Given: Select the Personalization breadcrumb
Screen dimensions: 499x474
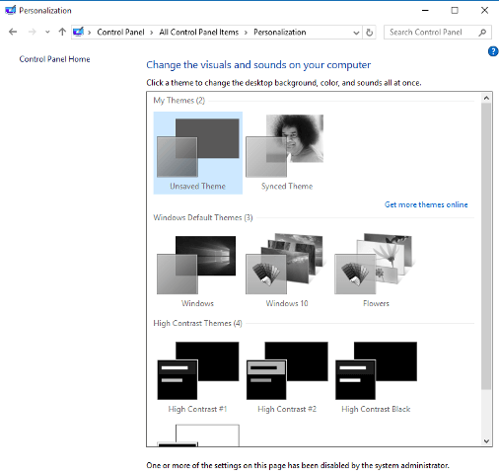Looking at the screenshot, I should tap(280, 33).
